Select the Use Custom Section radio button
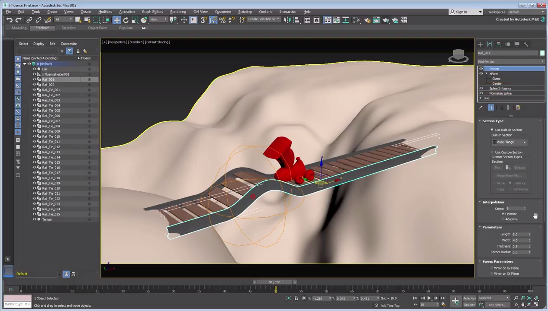This screenshot has height=311, width=548. point(492,152)
